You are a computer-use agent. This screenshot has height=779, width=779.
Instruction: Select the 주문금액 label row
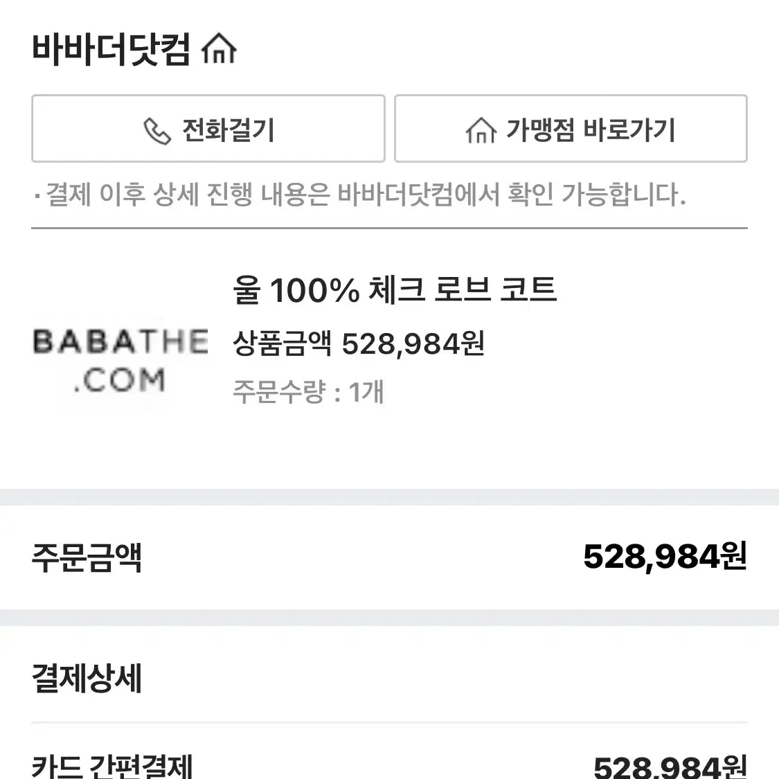[389, 557]
